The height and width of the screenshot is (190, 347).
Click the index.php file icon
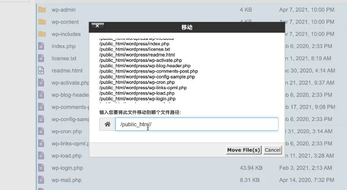41,46
